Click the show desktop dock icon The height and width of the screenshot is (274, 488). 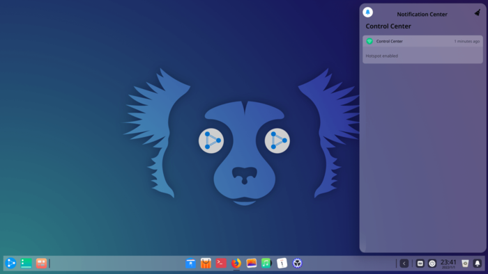click(x=26, y=263)
